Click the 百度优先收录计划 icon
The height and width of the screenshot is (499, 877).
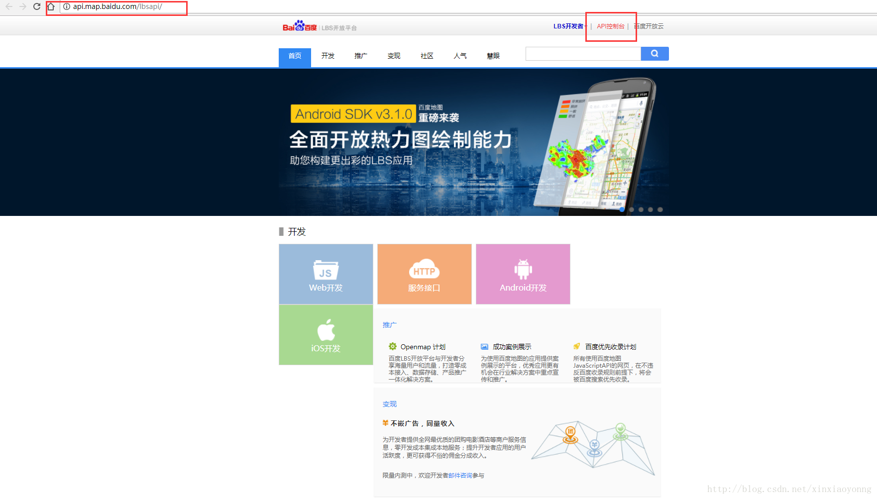577,346
